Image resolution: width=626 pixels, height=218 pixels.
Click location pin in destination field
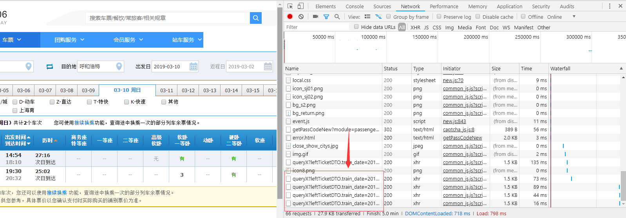119,66
